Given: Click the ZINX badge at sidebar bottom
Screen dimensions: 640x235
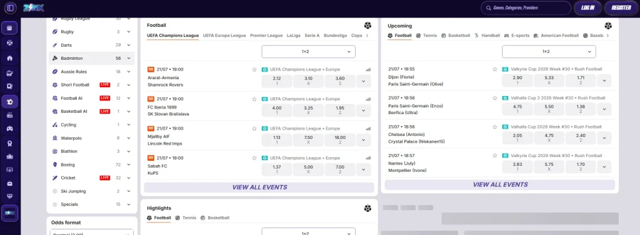Looking at the screenshot, I should [x=10, y=213].
